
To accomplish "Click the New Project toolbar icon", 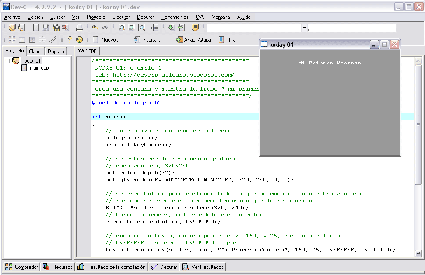I will pyautogui.click(x=12, y=28).
